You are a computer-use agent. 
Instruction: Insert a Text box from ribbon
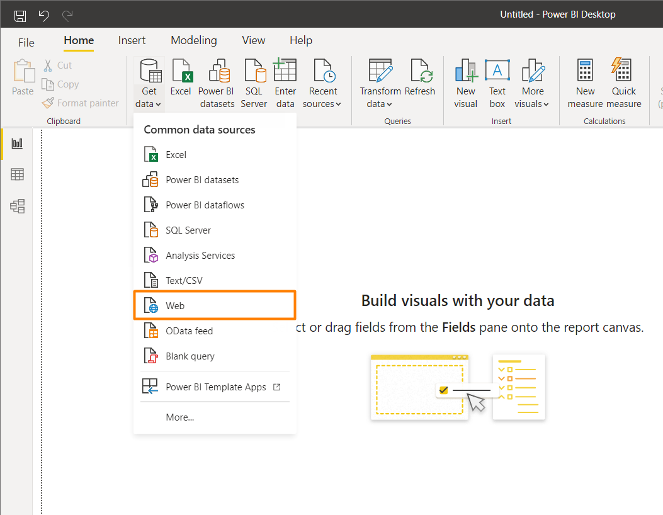497,84
